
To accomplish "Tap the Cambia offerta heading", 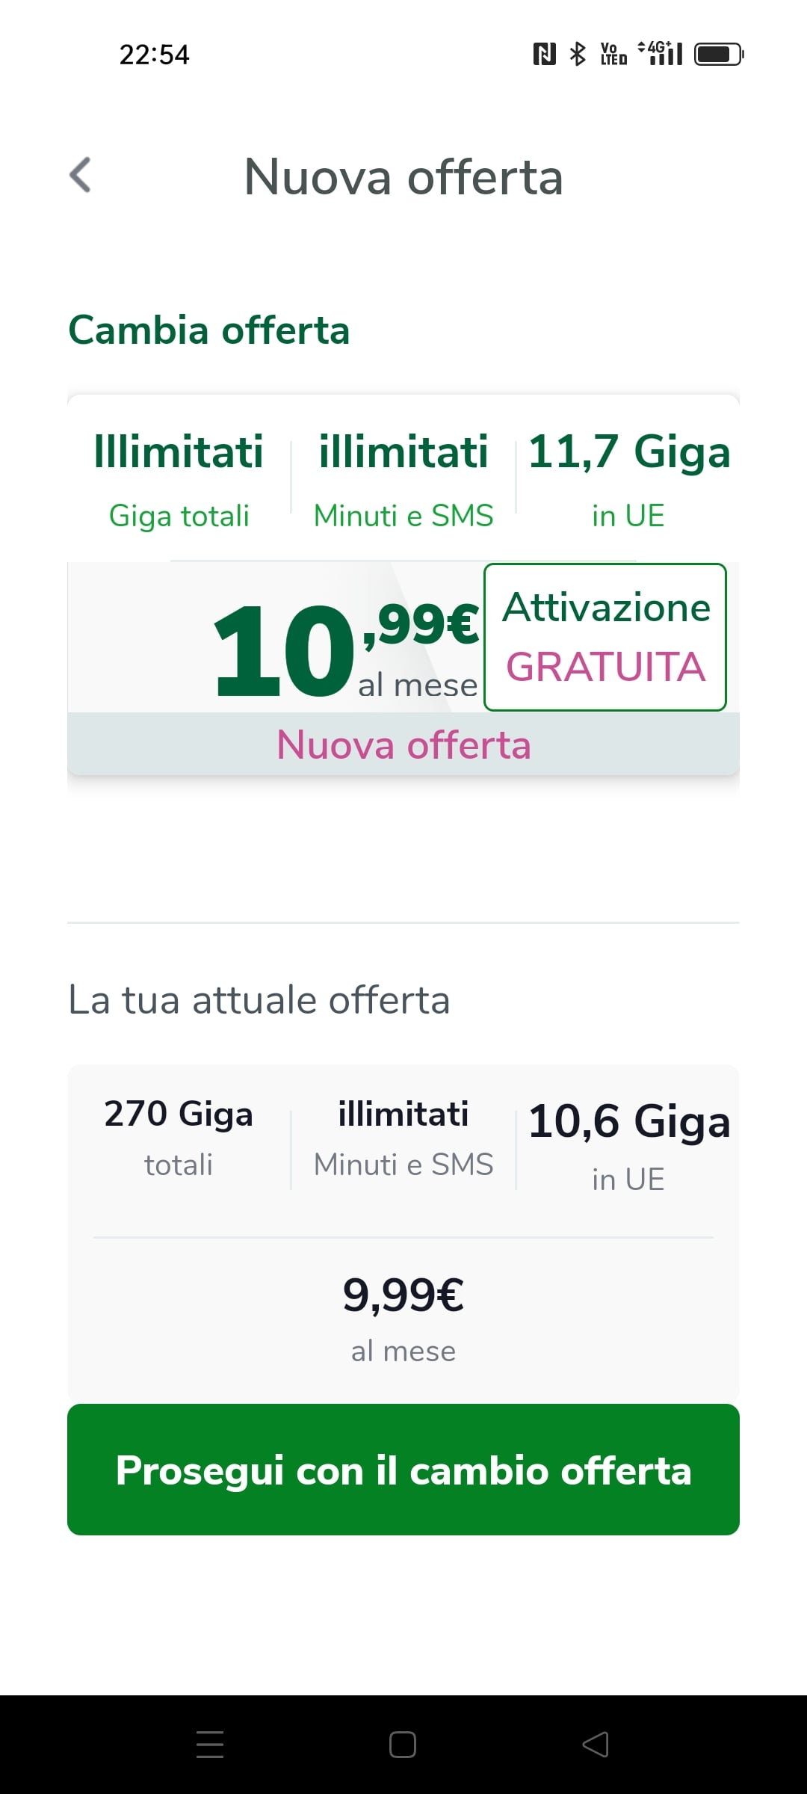I will [209, 330].
